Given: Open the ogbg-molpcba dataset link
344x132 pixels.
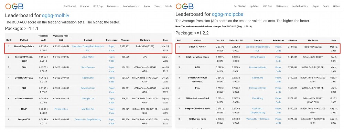Looking at the screenshot, I should [x=227, y=14].
